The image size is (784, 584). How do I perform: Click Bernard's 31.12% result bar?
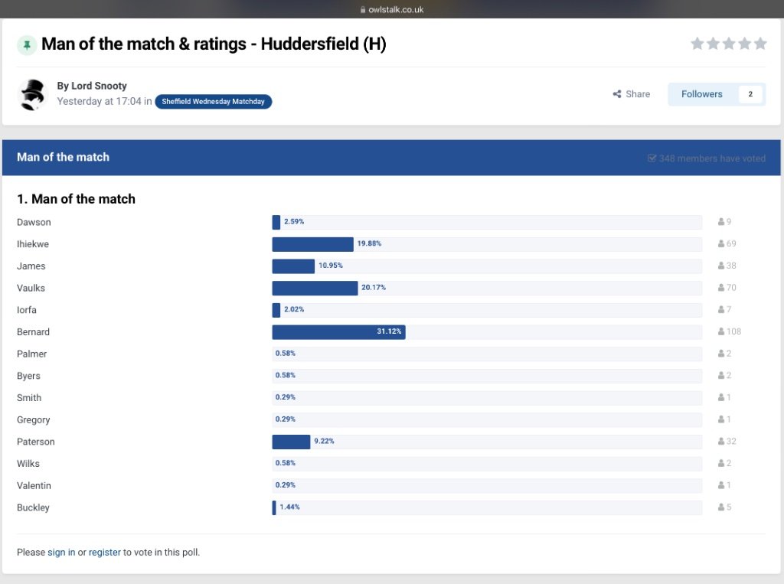click(x=338, y=332)
